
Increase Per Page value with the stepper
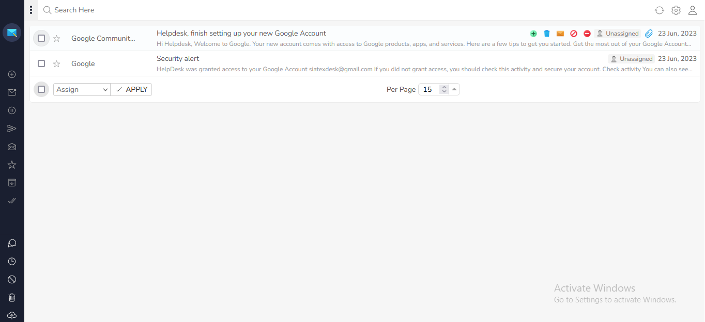[x=443, y=87]
